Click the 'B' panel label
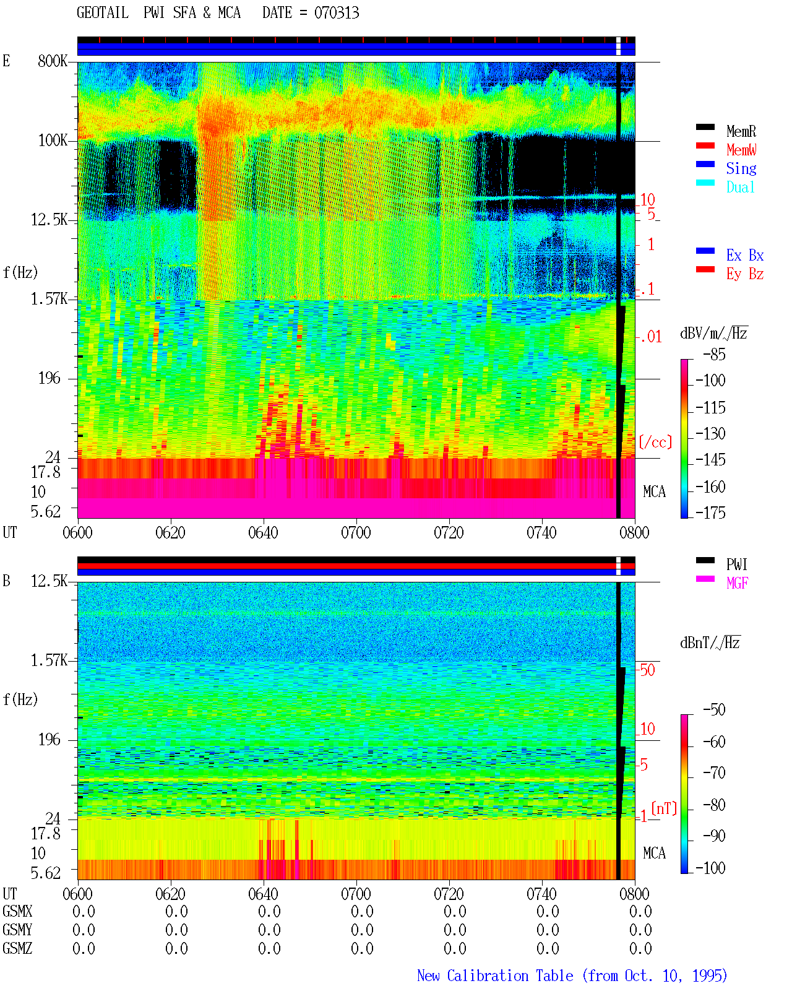Screen dimensions: 792x986 click(6, 581)
